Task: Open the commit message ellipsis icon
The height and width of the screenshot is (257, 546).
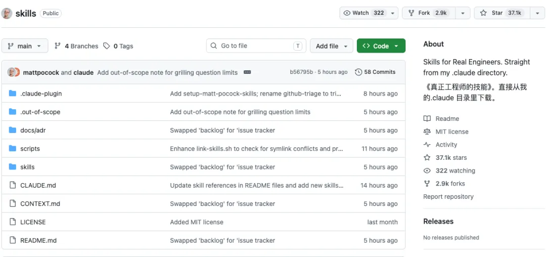Action: pyautogui.click(x=247, y=72)
